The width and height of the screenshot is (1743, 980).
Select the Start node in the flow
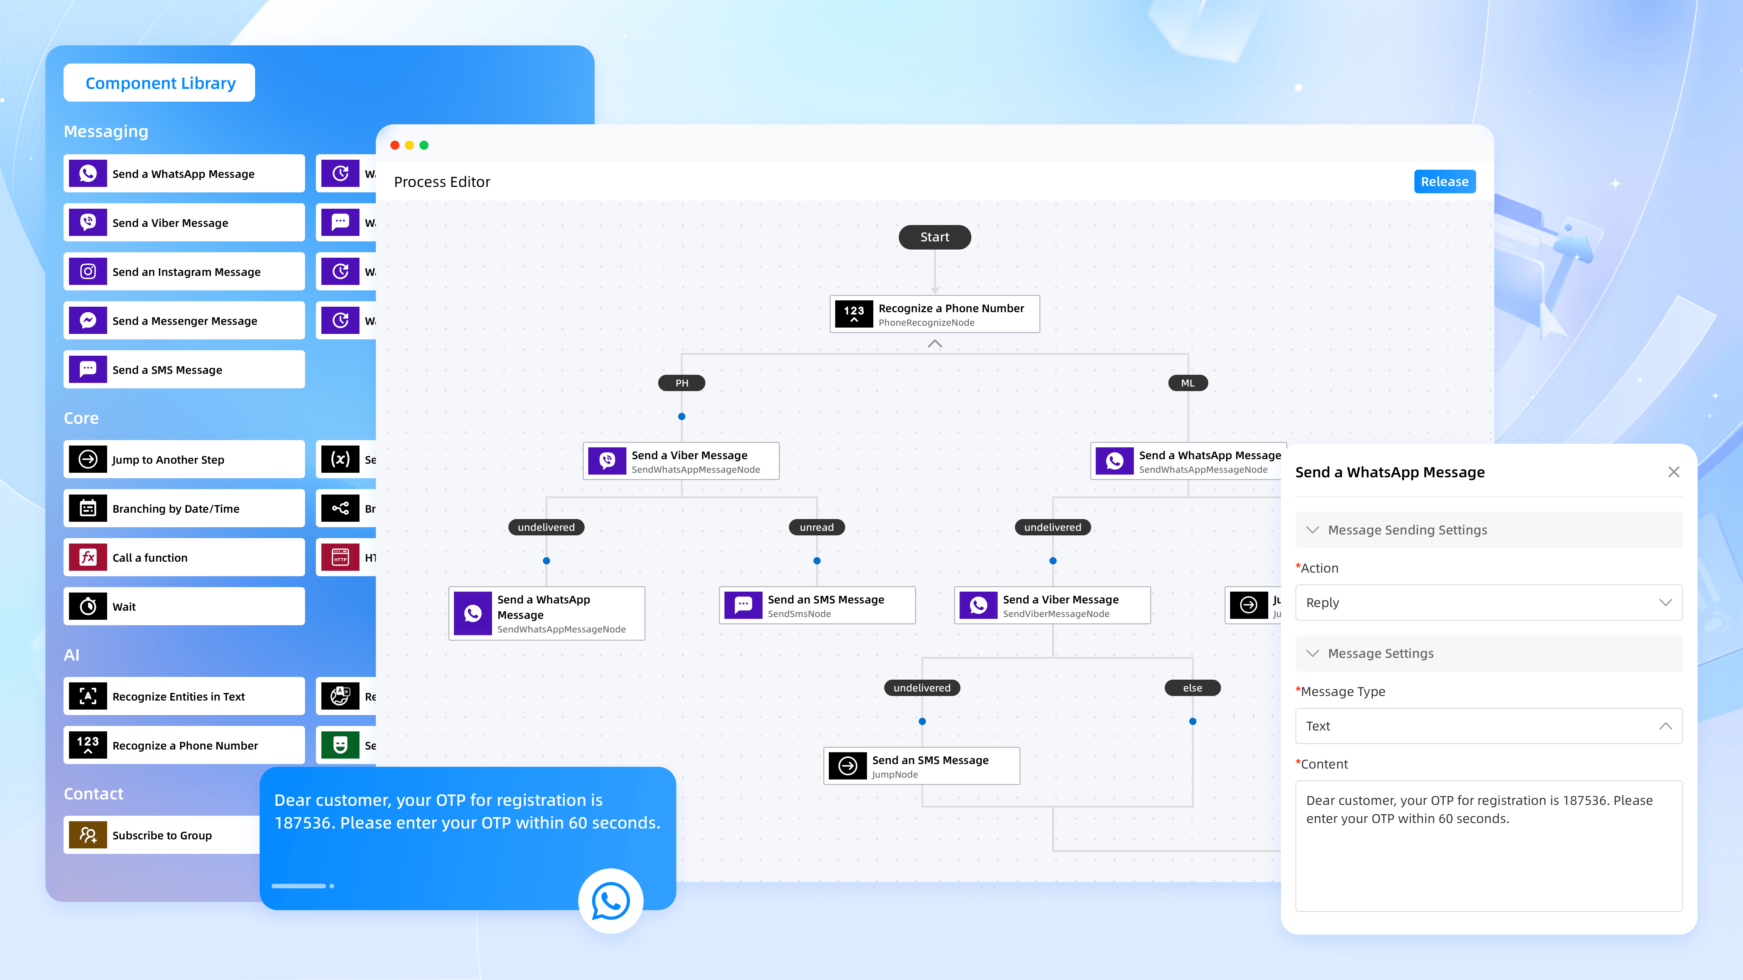click(934, 237)
